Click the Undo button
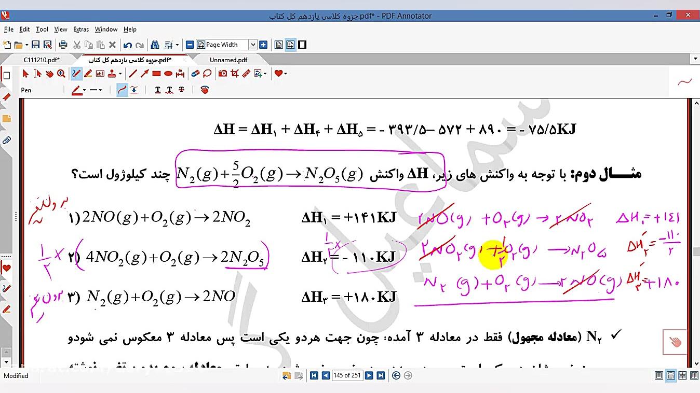Screen dimensions: 700x393 (x=127, y=45)
